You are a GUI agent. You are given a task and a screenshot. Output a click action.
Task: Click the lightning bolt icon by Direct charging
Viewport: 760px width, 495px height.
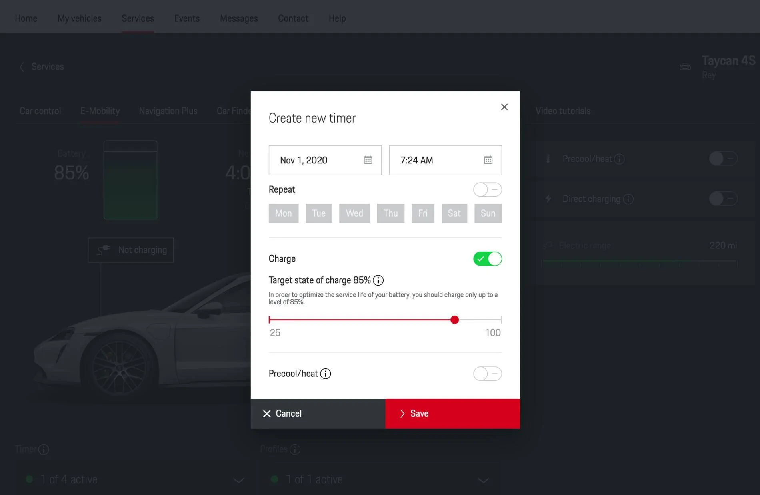[x=548, y=199]
